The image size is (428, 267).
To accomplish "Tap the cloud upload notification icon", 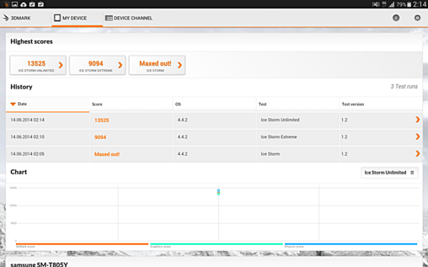I will click(23, 4).
